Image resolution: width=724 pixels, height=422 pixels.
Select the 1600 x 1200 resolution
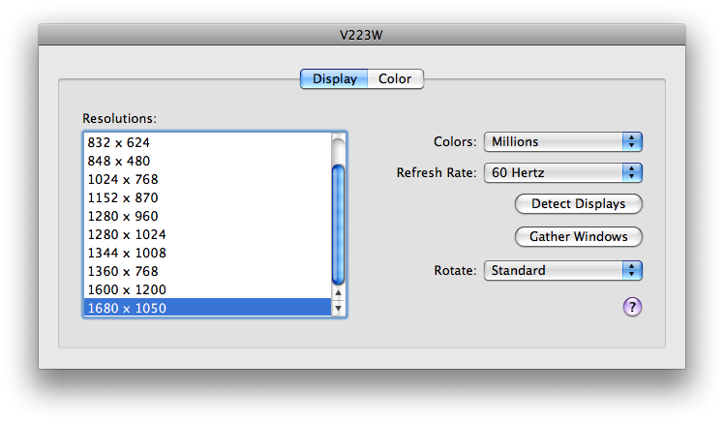tap(207, 289)
